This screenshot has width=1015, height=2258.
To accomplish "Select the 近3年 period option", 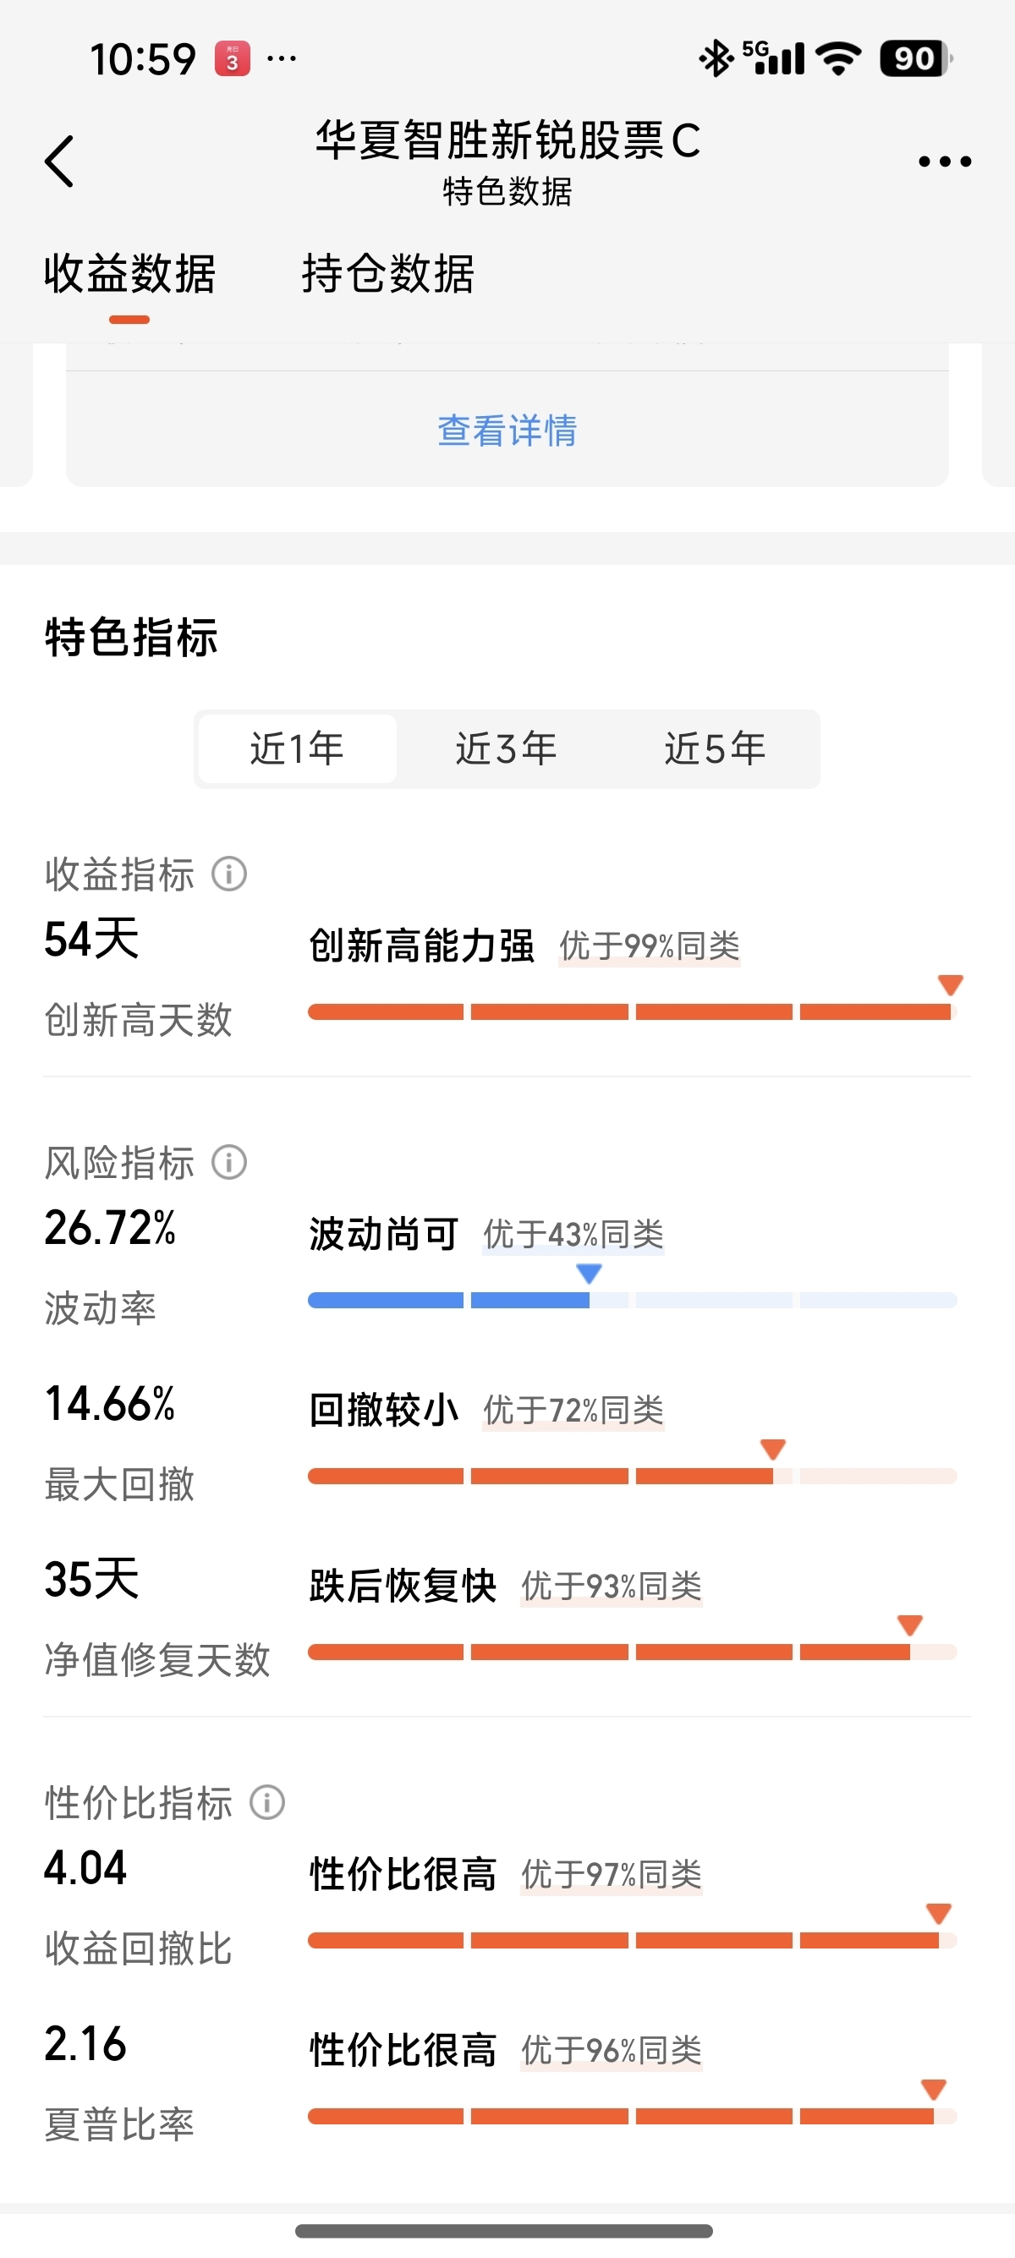I will pyautogui.click(x=506, y=748).
